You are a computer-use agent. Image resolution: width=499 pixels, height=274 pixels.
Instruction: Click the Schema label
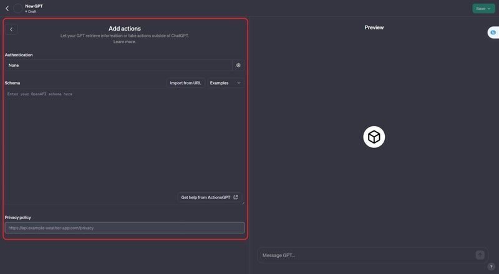pyautogui.click(x=12, y=83)
